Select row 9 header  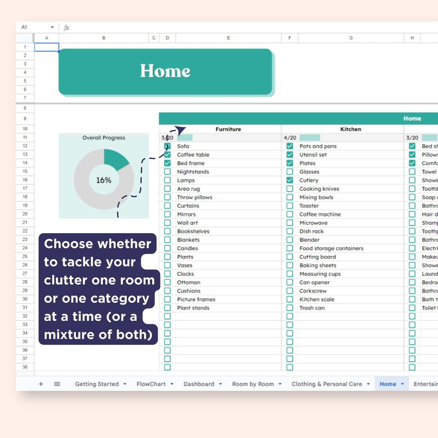pos(25,118)
